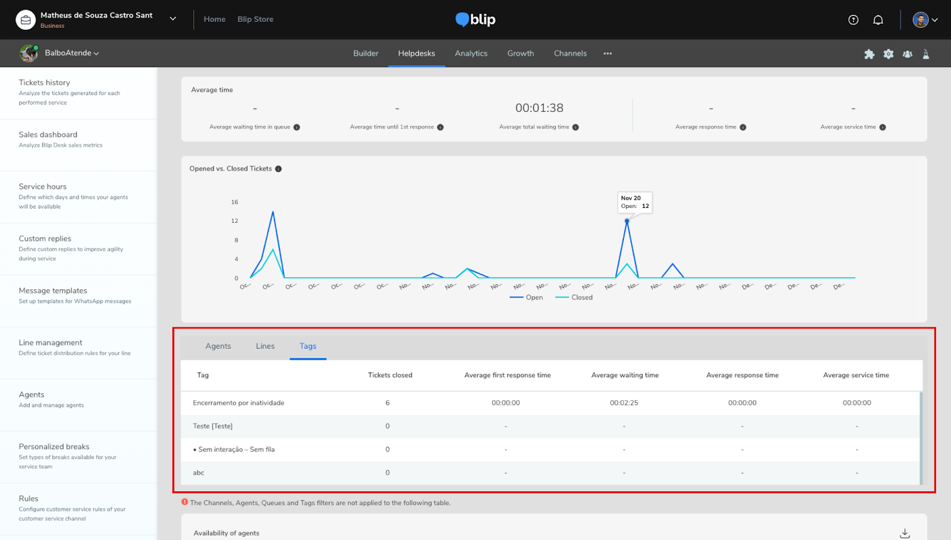
Task: Open Tickets history in the sidebar
Action: (45, 83)
